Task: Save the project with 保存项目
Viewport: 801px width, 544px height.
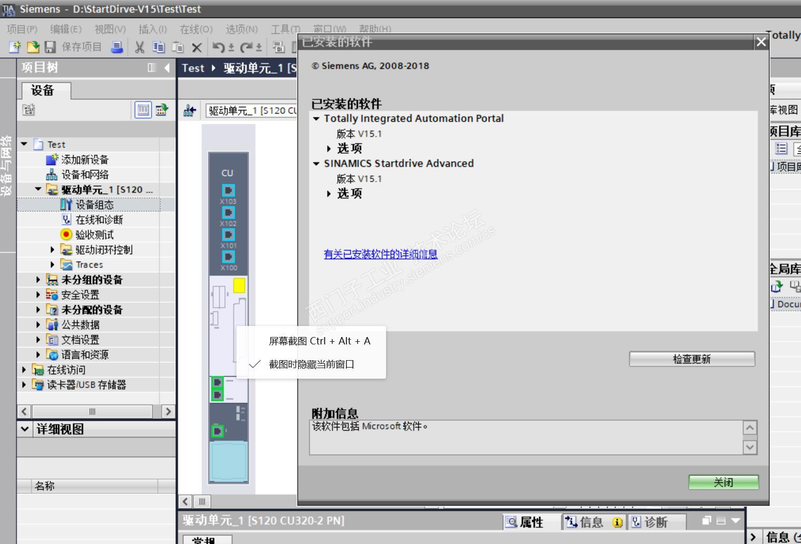Action: (x=73, y=47)
